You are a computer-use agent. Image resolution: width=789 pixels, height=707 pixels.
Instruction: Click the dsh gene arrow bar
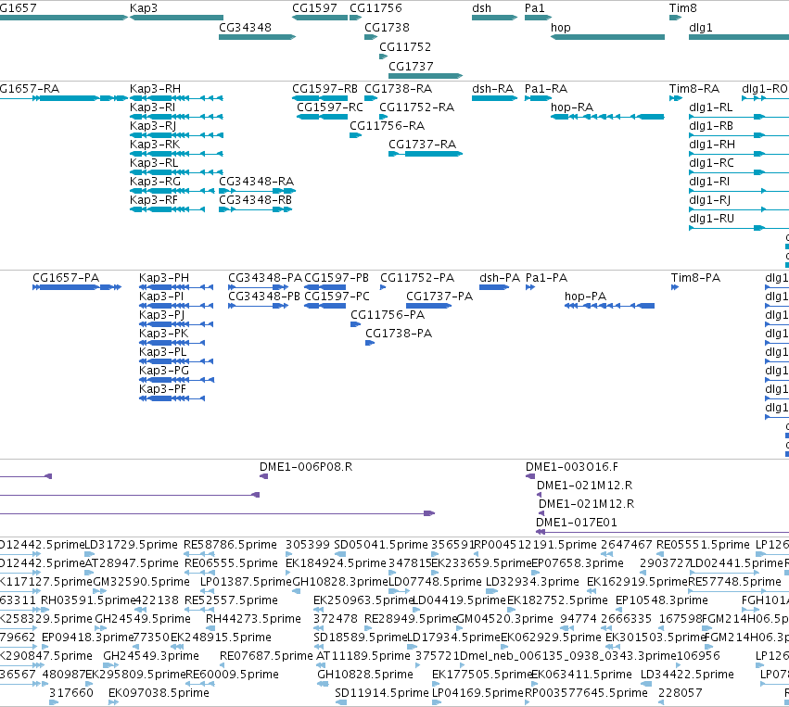(x=495, y=18)
